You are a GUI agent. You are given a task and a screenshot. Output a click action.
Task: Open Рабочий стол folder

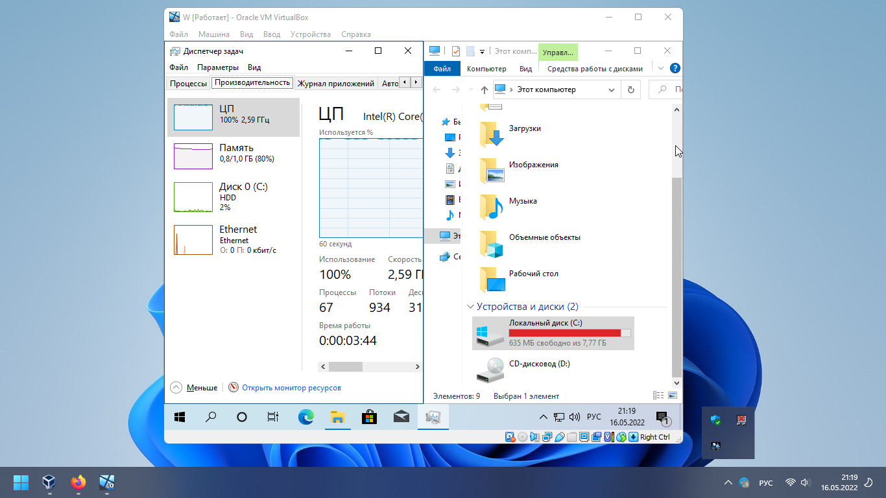point(520,279)
